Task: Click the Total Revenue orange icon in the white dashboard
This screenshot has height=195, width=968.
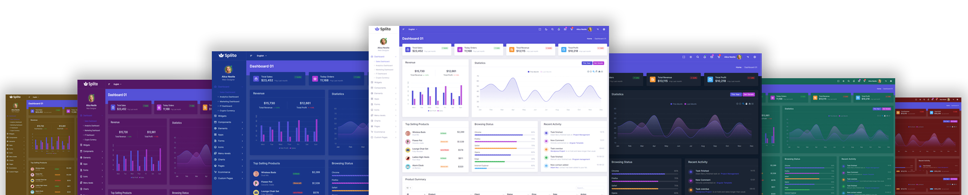Action: point(512,50)
